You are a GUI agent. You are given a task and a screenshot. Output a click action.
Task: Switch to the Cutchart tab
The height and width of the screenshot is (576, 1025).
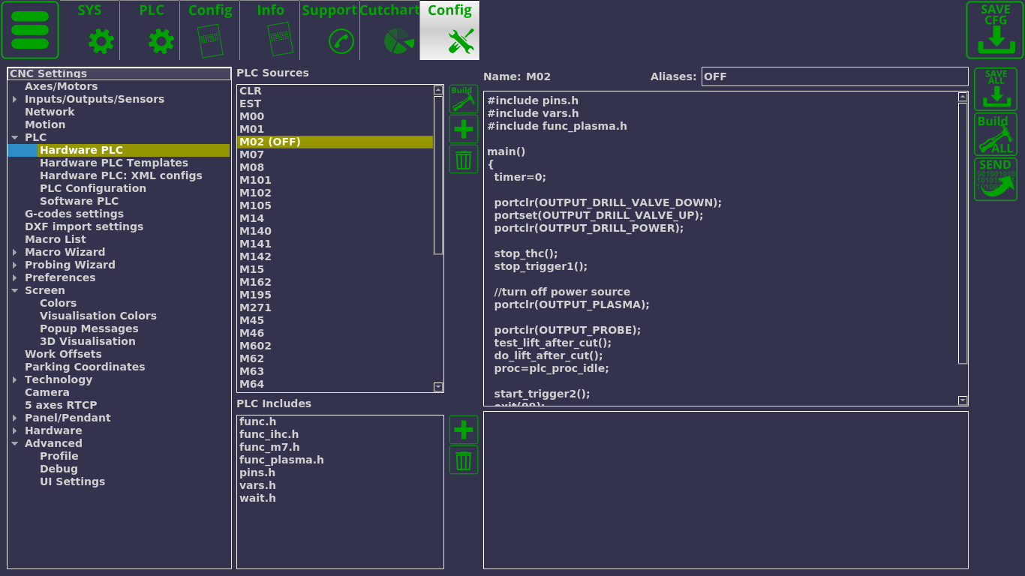(389, 30)
